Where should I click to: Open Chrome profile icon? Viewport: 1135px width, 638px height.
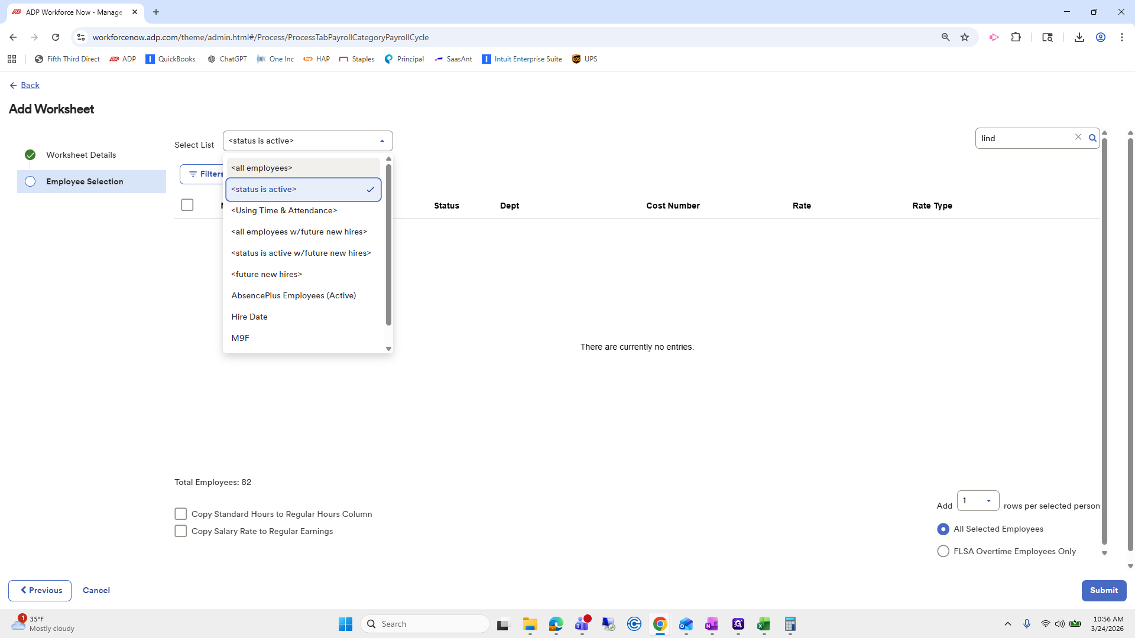point(1101,37)
